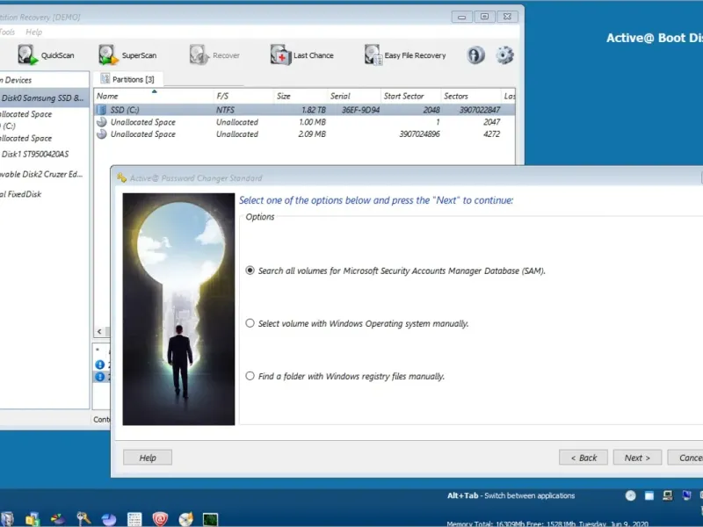The height and width of the screenshot is (527, 703).
Task: Sort partitions by F/S column
Action: [243, 96]
